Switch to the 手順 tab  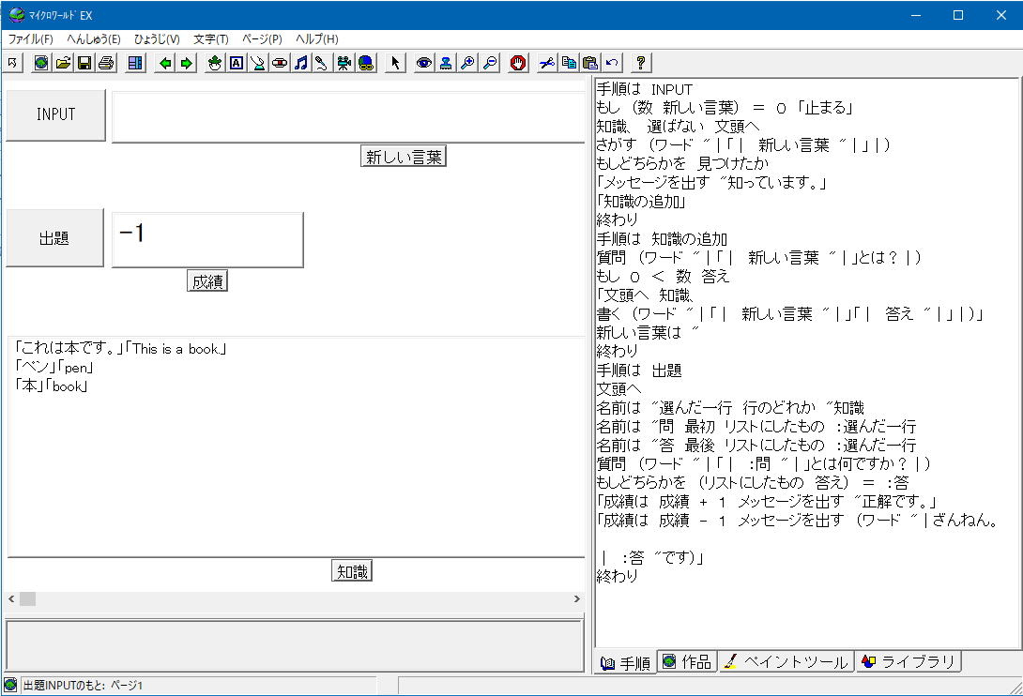point(625,663)
